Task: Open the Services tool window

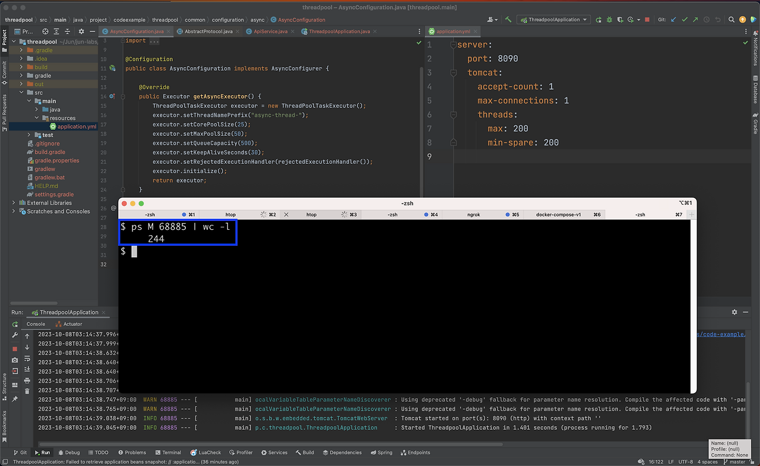Action: click(274, 452)
